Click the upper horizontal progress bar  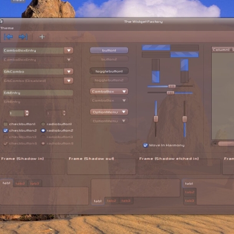pos(170,47)
